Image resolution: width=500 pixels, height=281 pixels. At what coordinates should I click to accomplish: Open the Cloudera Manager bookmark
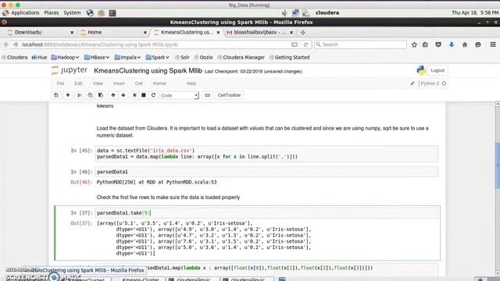coord(241,57)
